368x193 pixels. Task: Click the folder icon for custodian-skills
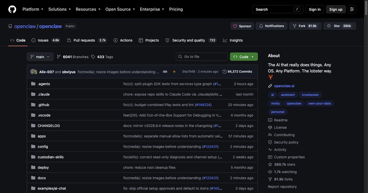(x=33, y=157)
